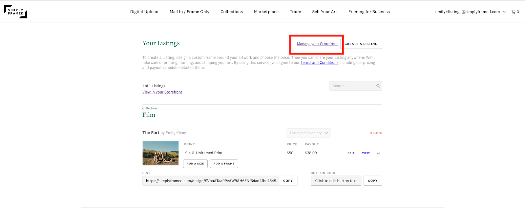Click the Simply Framed logo
This screenshot has width=525, height=212.
point(15,11)
